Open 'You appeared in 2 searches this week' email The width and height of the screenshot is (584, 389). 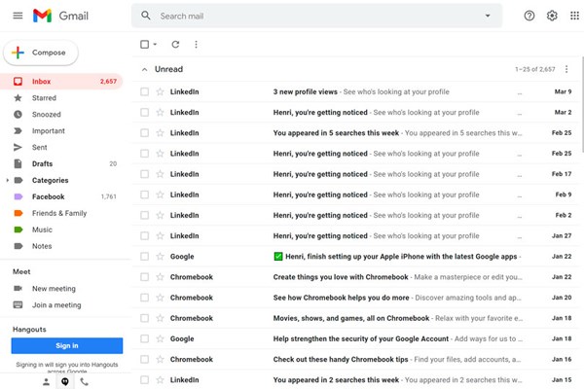[x=357, y=379]
